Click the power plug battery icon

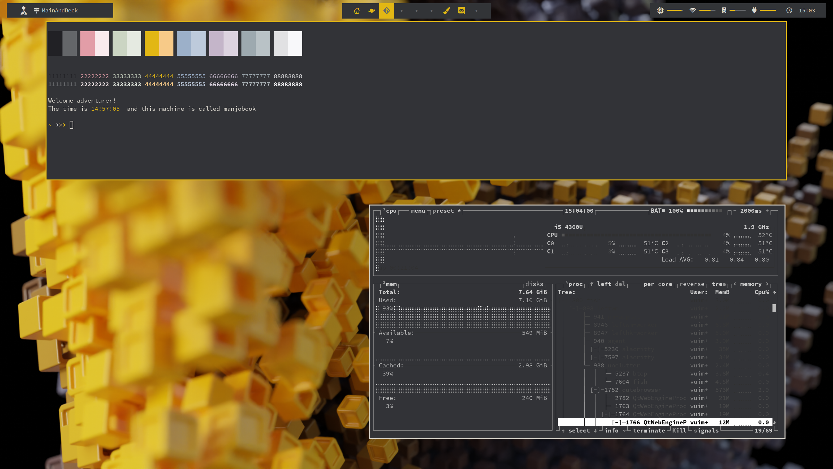tap(754, 10)
